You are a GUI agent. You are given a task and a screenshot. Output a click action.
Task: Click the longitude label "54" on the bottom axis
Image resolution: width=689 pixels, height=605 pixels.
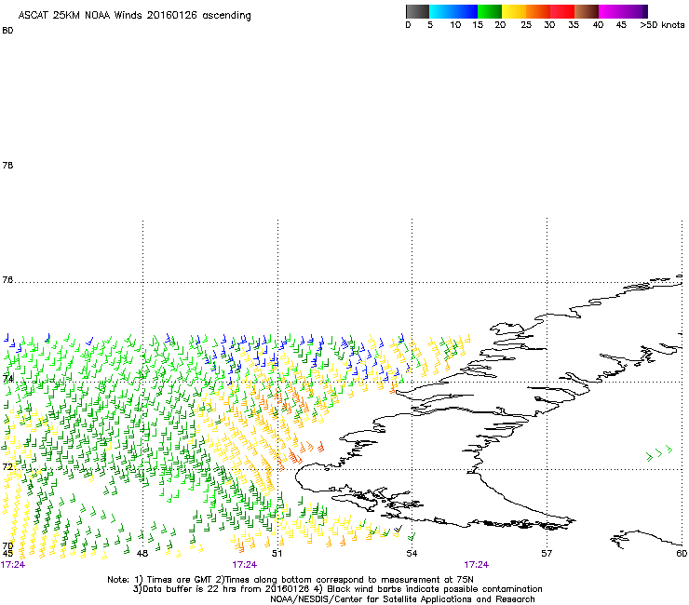412,554
